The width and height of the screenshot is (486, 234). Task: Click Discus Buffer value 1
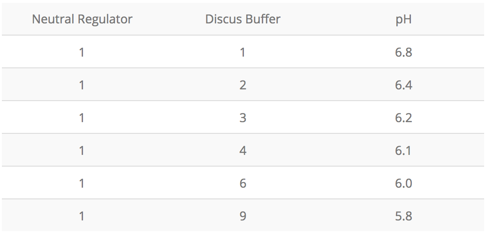click(x=243, y=52)
